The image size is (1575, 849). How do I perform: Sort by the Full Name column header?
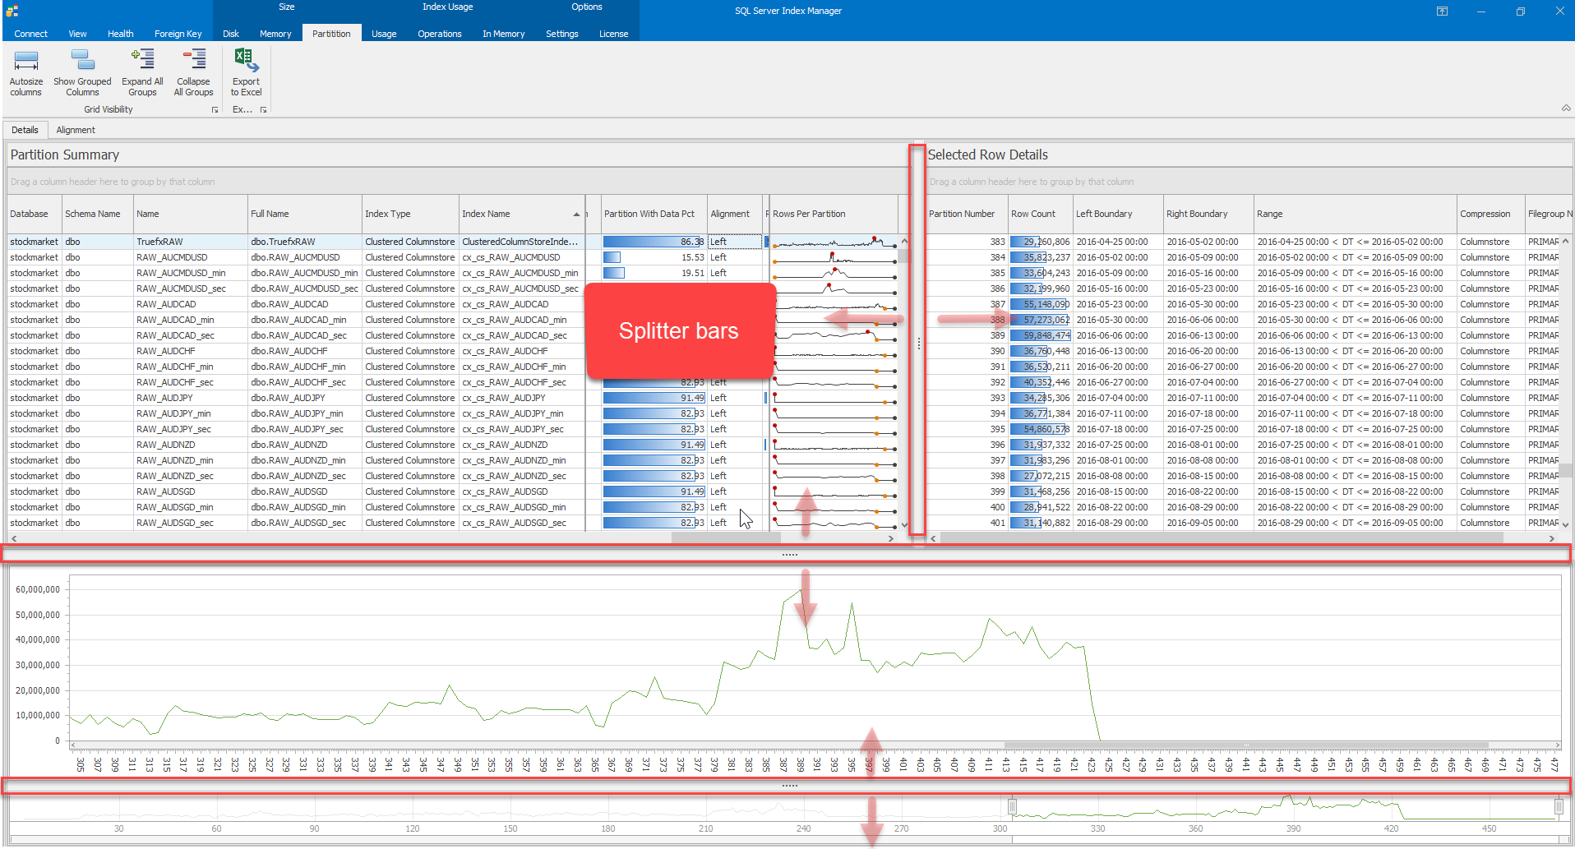tap(305, 214)
